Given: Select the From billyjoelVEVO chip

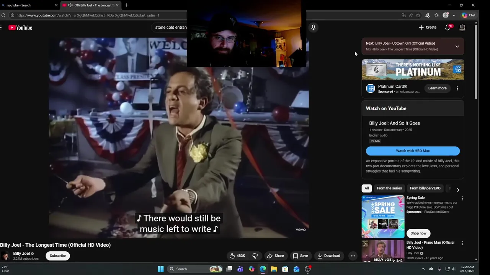Looking at the screenshot, I should (x=425, y=188).
